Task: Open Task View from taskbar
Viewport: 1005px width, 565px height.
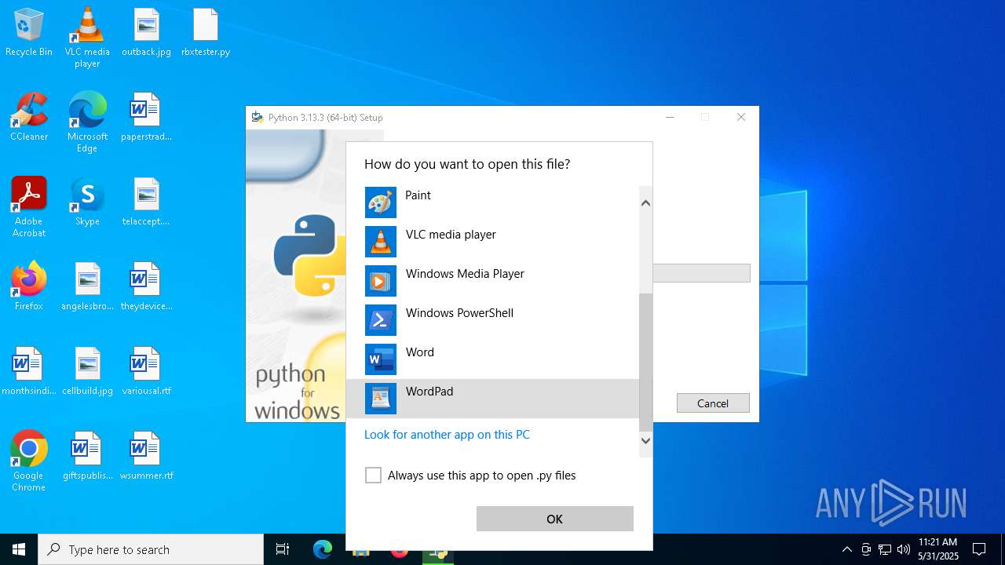Action: 283,549
